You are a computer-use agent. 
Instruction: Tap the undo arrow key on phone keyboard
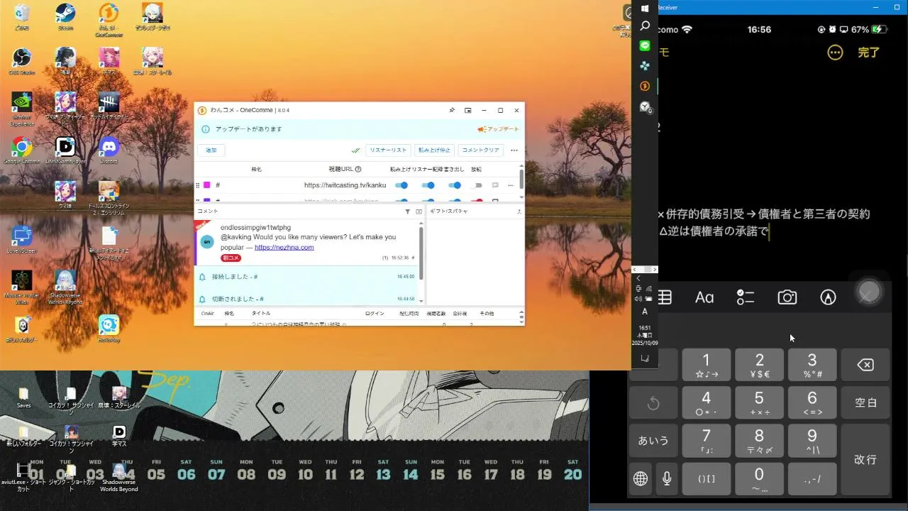pyautogui.click(x=653, y=402)
